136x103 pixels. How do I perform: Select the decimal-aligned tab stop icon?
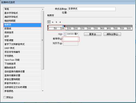point(60,22)
